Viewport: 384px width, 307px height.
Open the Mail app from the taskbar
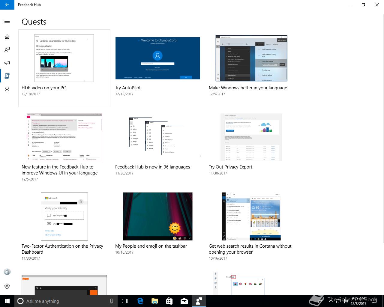184,301
